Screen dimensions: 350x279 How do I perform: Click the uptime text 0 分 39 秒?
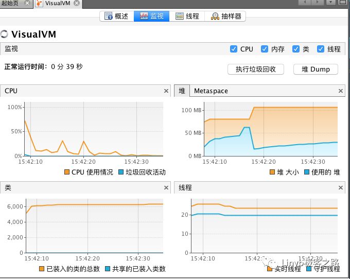point(67,66)
